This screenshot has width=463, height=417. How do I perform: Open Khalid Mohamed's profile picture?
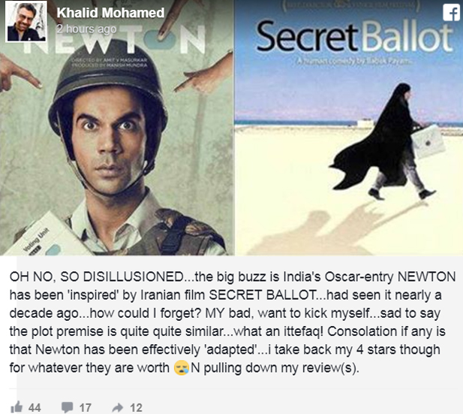point(26,22)
